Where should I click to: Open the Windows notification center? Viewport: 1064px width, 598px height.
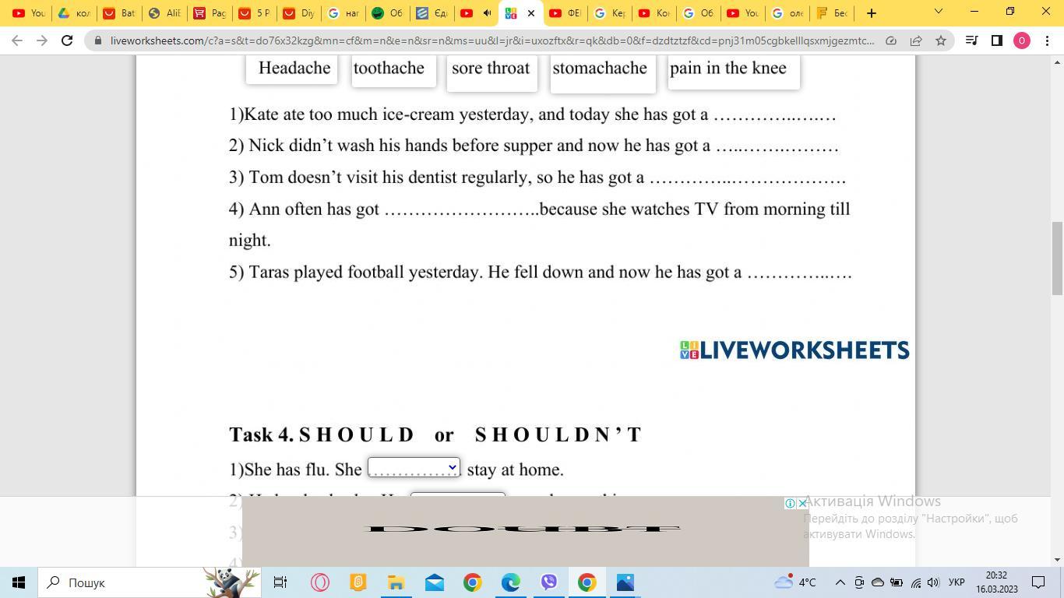pyautogui.click(x=1038, y=582)
